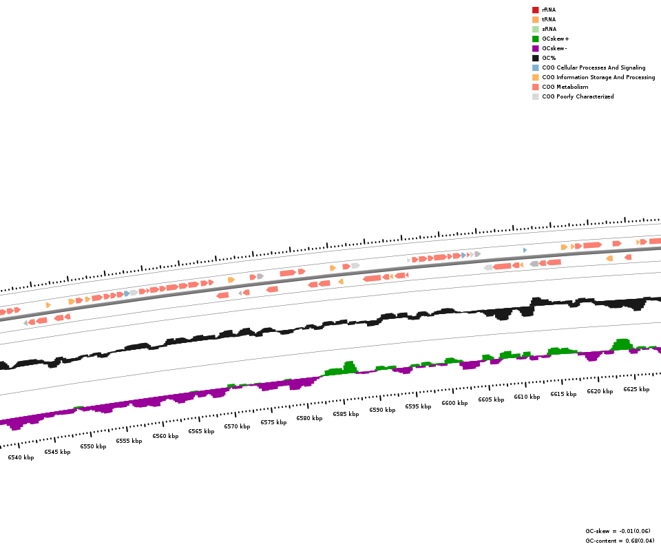The height and width of the screenshot is (551, 661).
Task: Click the black GC% legend square
Action: point(535,58)
